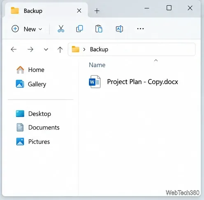
Task: Open Pictures in navigation pane
Action: (33, 141)
